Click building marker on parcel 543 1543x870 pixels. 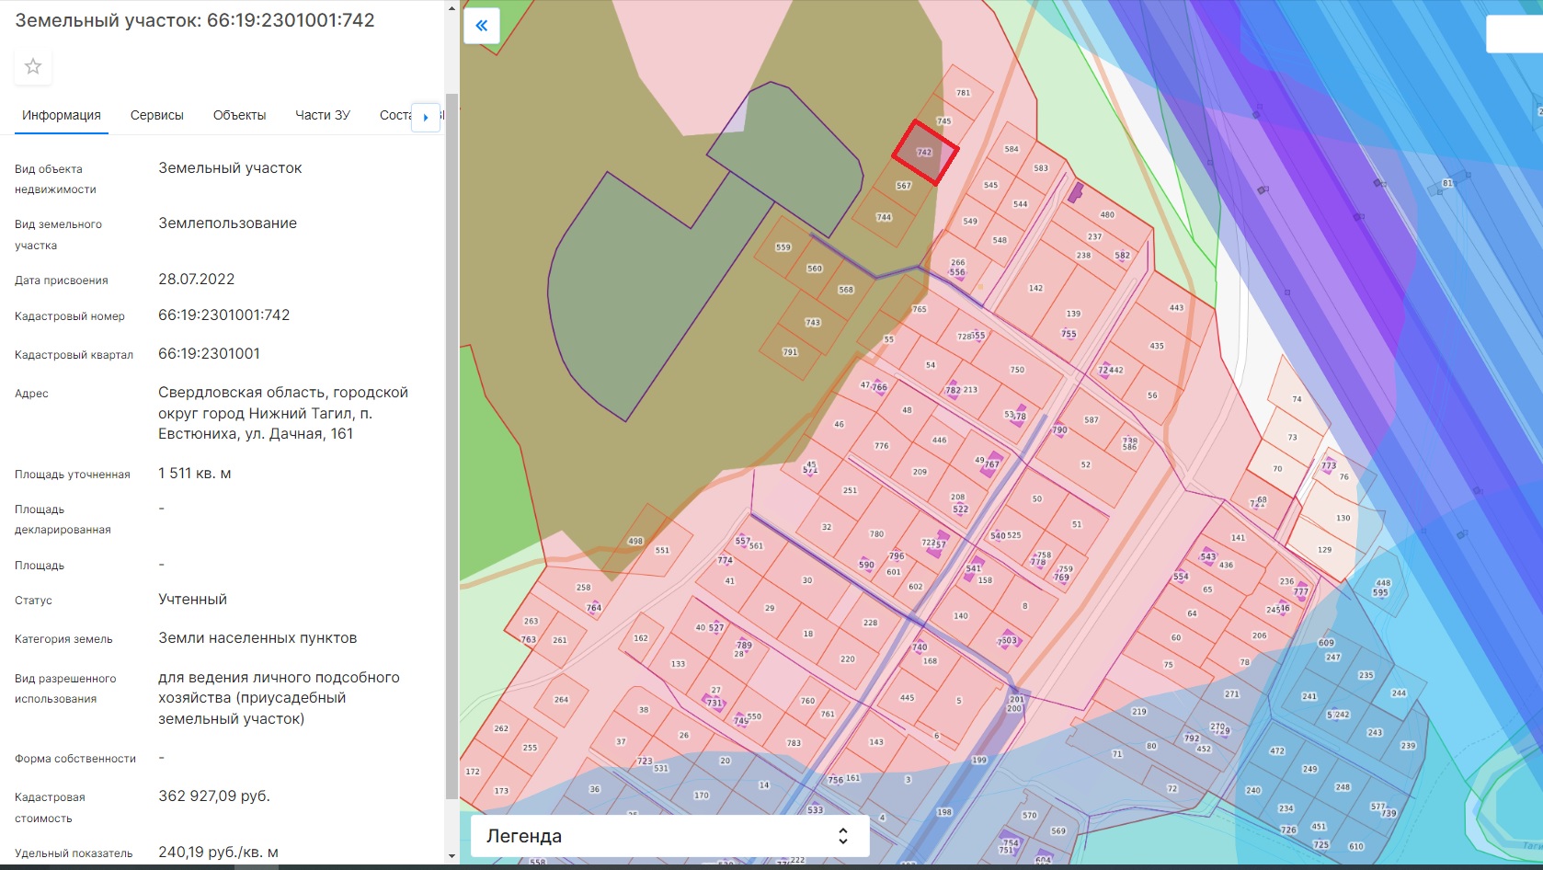click(x=1209, y=556)
